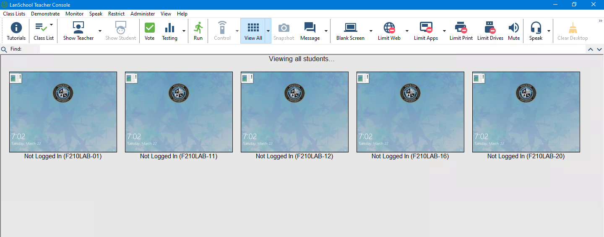The image size is (604, 237).
Task: Open the View menu
Action: coord(166,14)
